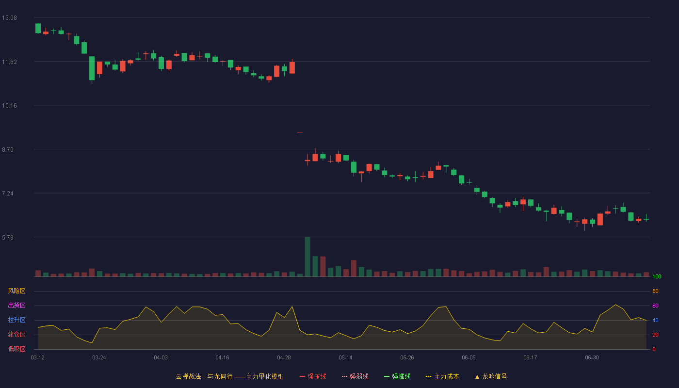Select the isolated red dash candle below 10.16

300,132
